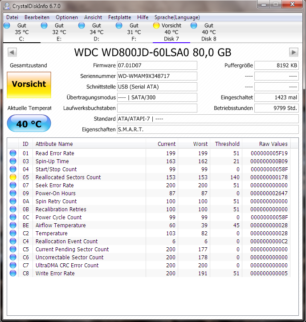Screen dimensions: 306x322
Task: Select the 'Reallocated Sectors Count' attribute text
Action: 68,177
